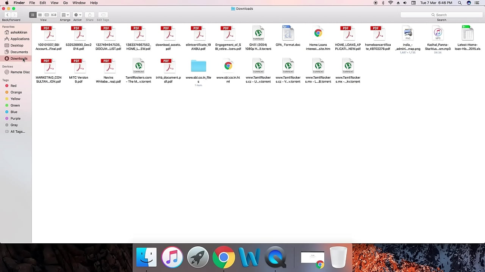485x272 pixels.
Task: Select the Latest-Home-loan xls spreadsheet file
Action: pos(468,34)
